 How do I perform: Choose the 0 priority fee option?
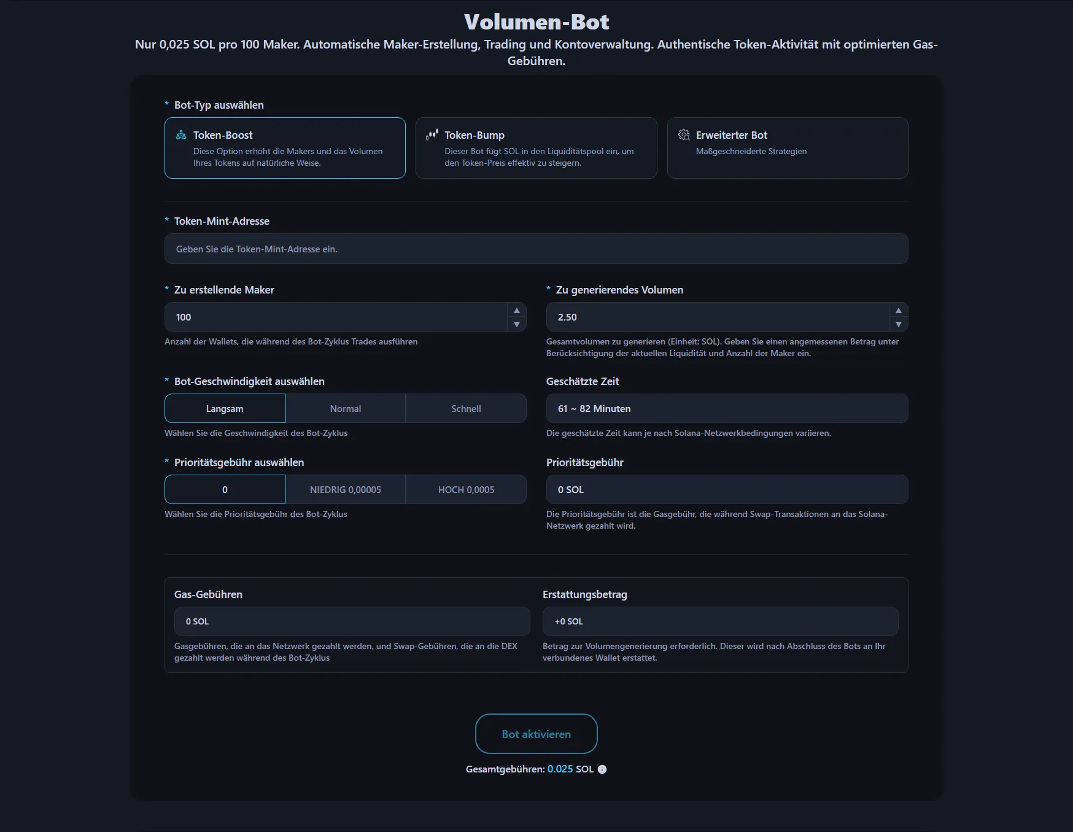coord(225,490)
